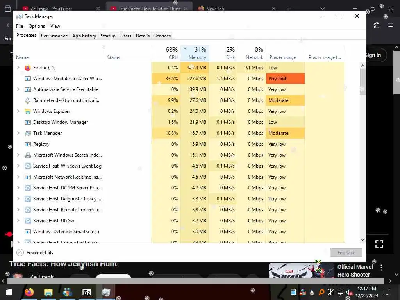Click the Service Host Windows Event Log gear icon
Screen dimensions: 400x300
click(x=28, y=166)
